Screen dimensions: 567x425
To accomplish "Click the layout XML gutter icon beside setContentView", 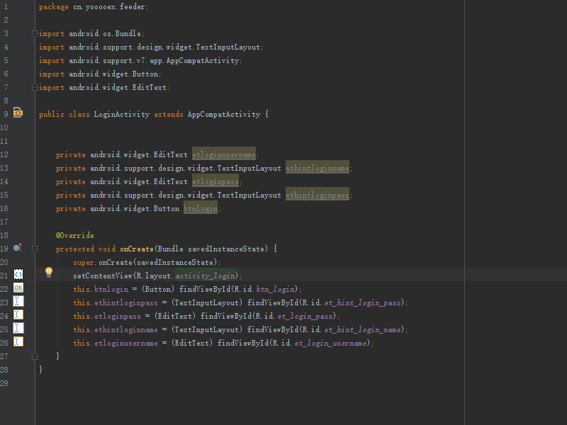I will (18, 273).
